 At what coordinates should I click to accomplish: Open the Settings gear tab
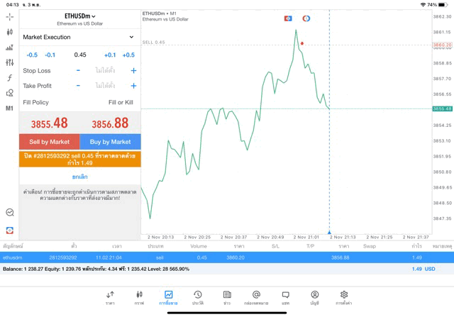(x=344, y=297)
